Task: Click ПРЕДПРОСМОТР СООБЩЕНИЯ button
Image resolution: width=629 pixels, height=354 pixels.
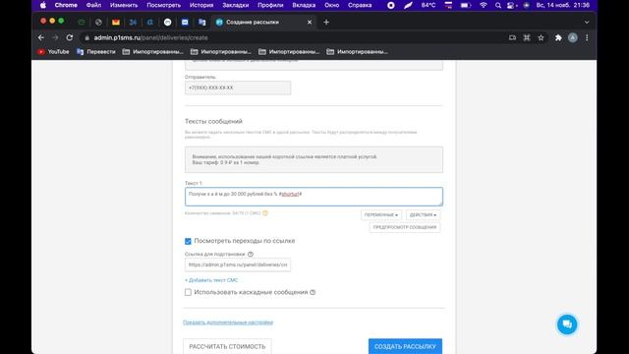Action: click(405, 227)
